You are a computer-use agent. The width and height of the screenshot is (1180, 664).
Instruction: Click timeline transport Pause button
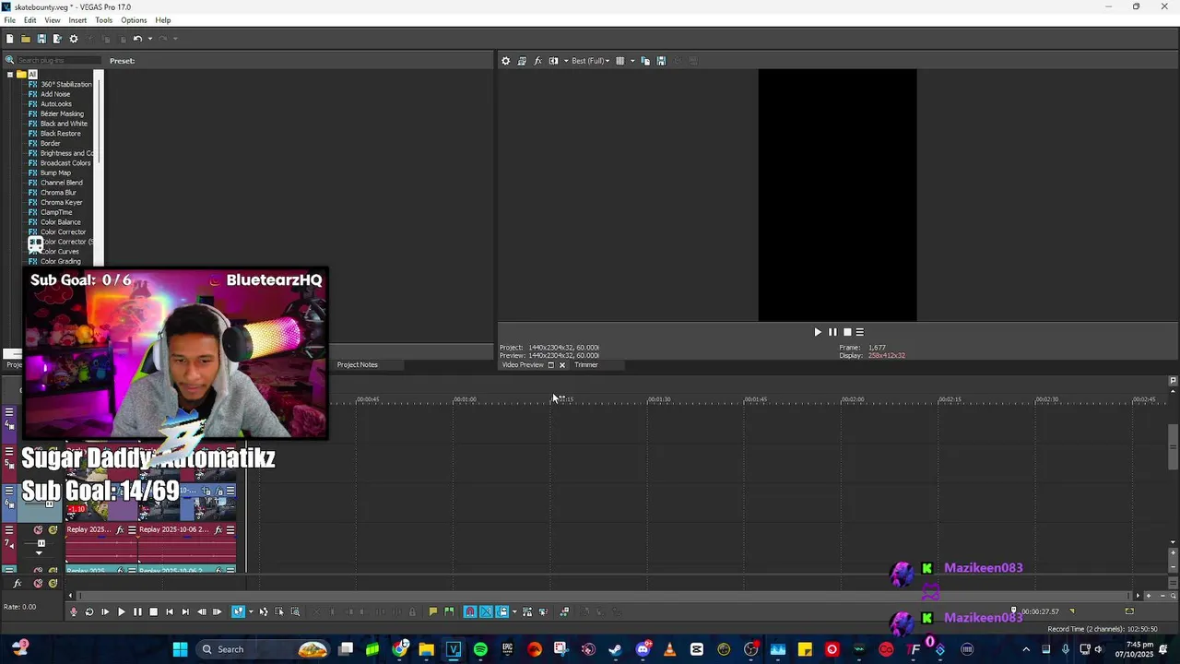pyautogui.click(x=137, y=611)
